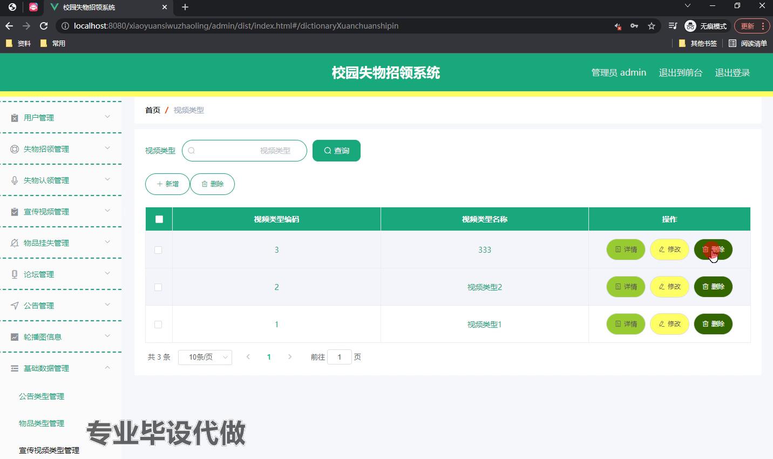This screenshot has width=773, height=459.
Task: Click 修改 button for 视频类型2 row
Action: point(669,287)
